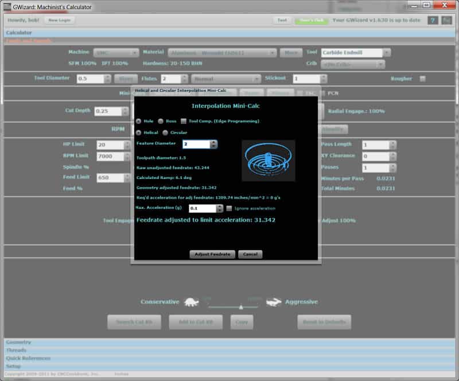This screenshot has height=381, width=459.
Task: Open the Setup section
Action: point(229,366)
